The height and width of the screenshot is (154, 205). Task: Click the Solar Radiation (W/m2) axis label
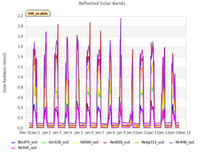[4, 73]
